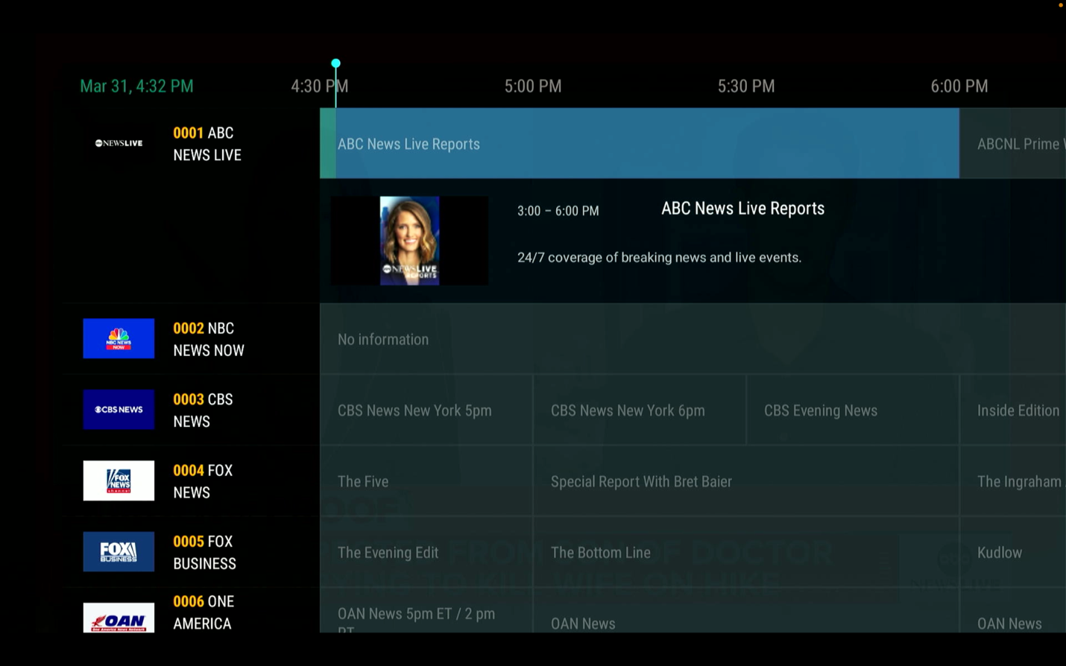The height and width of the screenshot is (666, 1066).
Task: Select the OAN channel logo
Action: coord(119,618)
